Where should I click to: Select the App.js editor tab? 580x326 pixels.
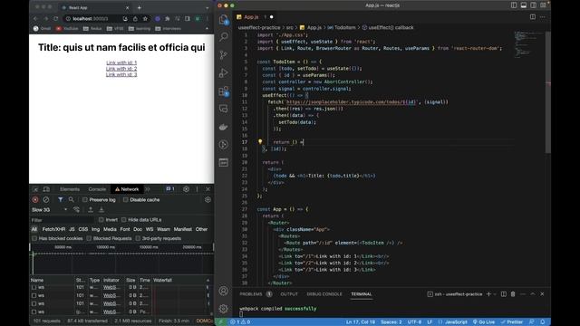pyautogui.click(x=251, y=17)
